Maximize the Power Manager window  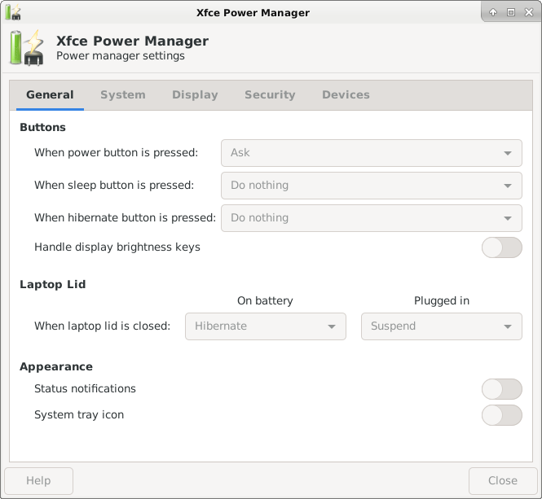pyautogui.click(x=511, y=12)
